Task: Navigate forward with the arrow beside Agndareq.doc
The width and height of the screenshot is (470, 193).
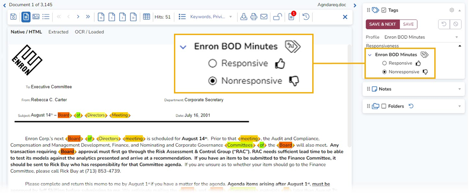Action: [355, 5]
